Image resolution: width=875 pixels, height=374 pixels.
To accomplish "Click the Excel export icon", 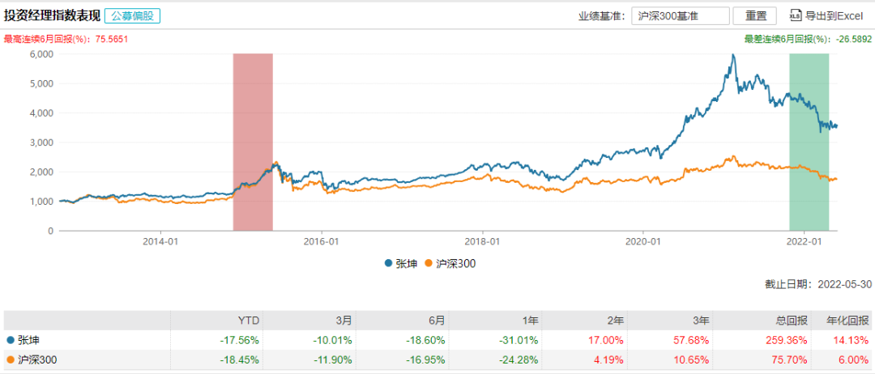I will click(795, 15).
